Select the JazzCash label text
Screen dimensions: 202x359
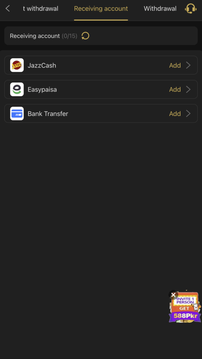pyautogui.click(x=42, y=66)
